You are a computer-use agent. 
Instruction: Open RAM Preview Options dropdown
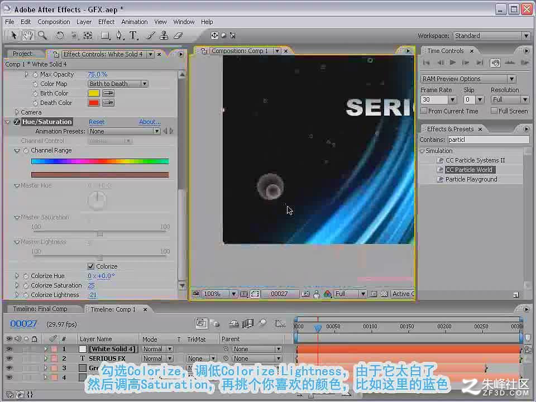(x=468, y=79)
